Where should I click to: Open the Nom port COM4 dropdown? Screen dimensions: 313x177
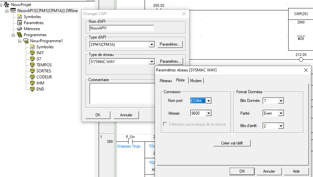209,101
